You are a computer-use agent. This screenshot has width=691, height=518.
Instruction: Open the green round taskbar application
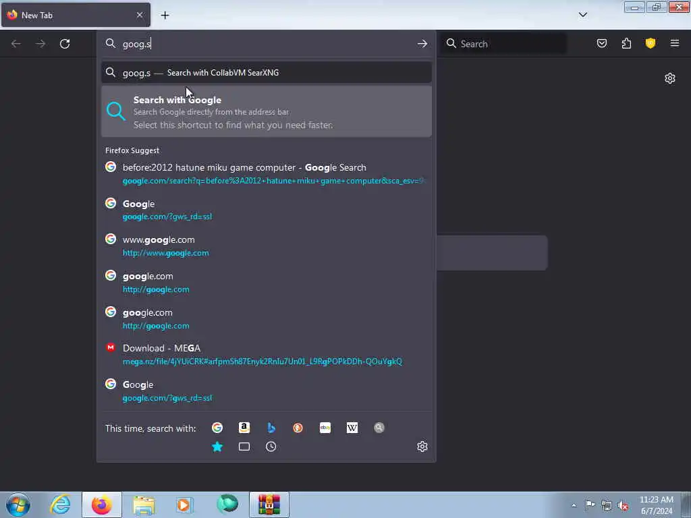tap(227, 505)
